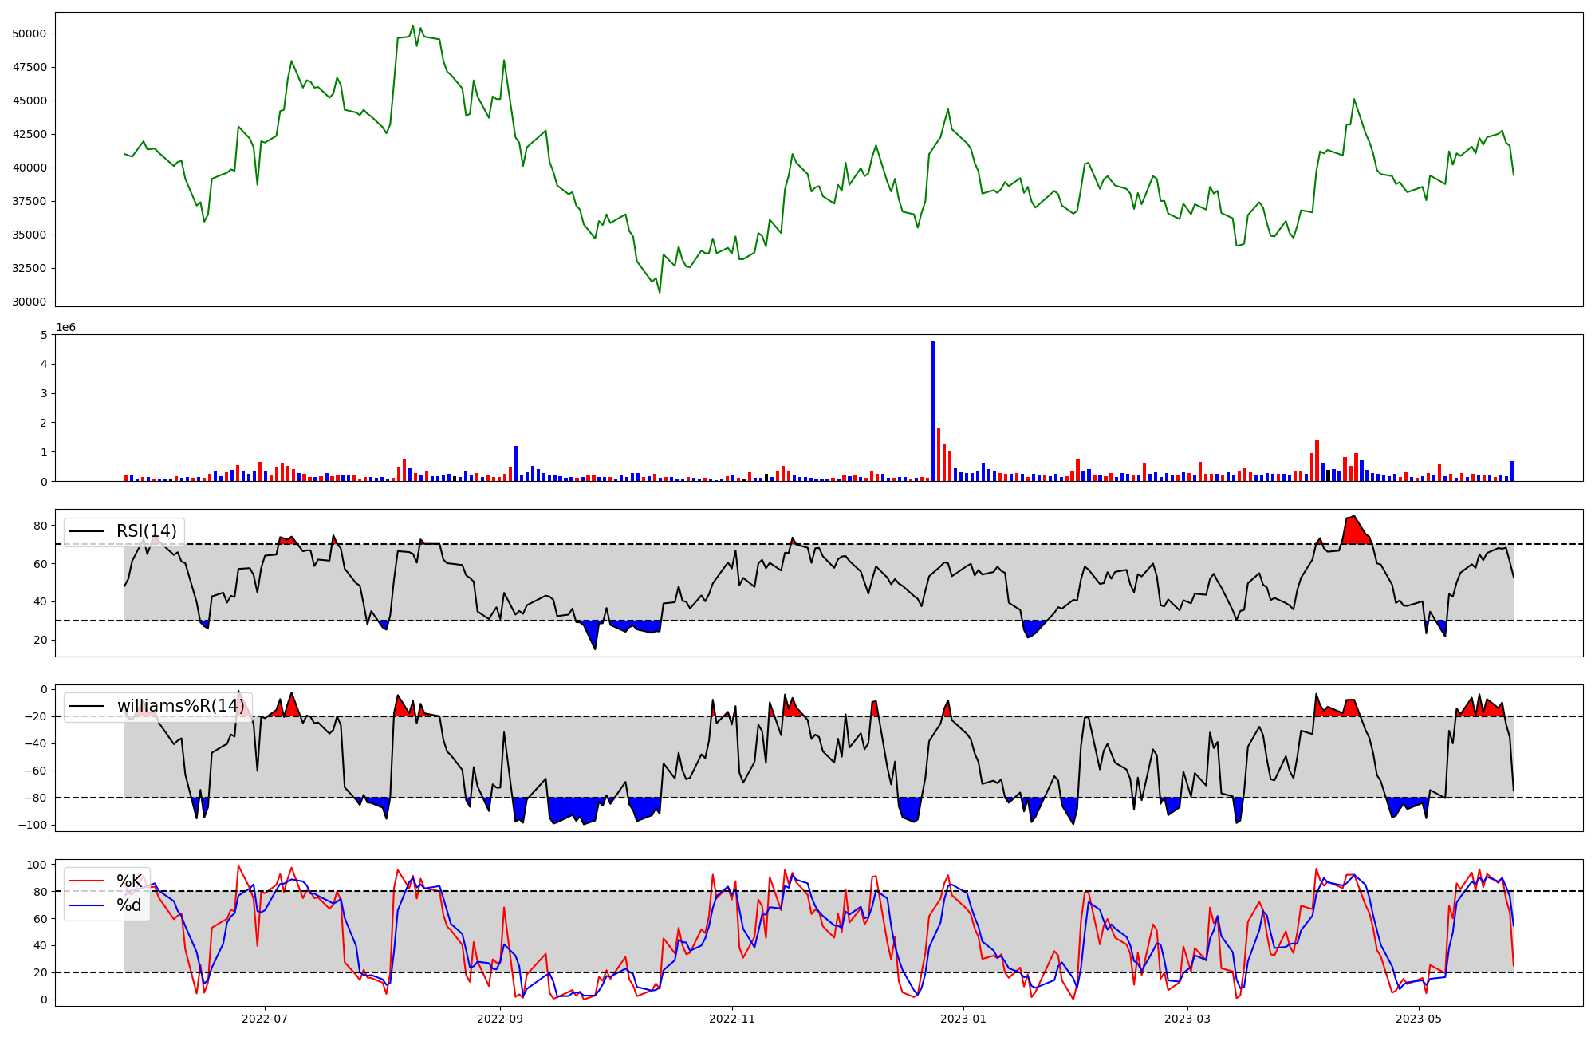Viewport: 1595px width, 1037px height.
Task: Click the williams%R(14) legend label
Action: click(181, 706)
